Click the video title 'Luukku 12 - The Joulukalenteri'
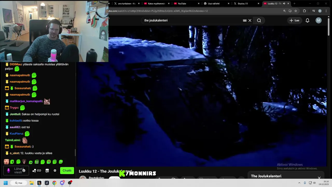Screen dimensions: 332x187 pyautogui.click(x=105, y=171)
